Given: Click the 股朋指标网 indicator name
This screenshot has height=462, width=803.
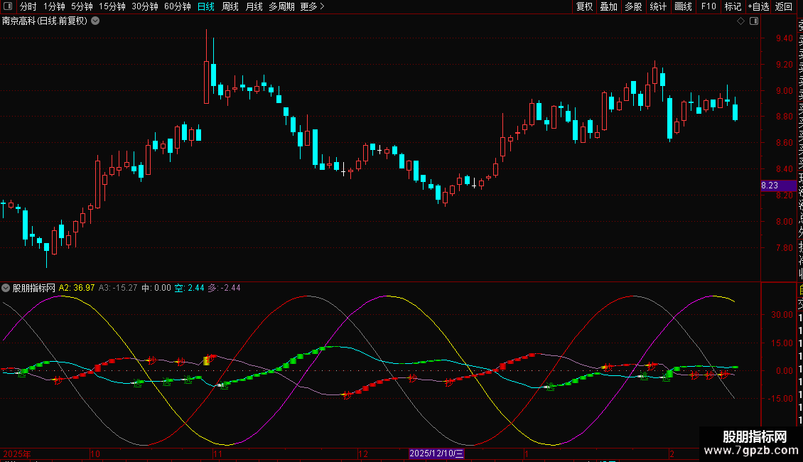Looking at the screenshot, I should click(34, 288).
